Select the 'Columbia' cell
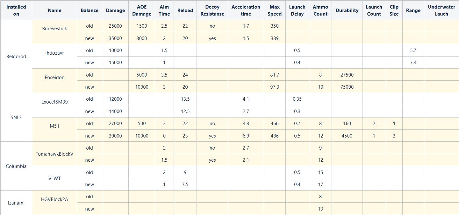The image size is (459, 215). 16,166
